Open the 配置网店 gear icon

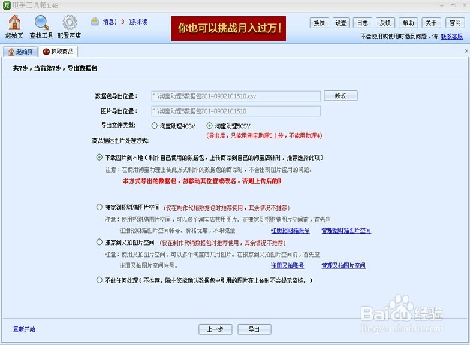(70, 26)
